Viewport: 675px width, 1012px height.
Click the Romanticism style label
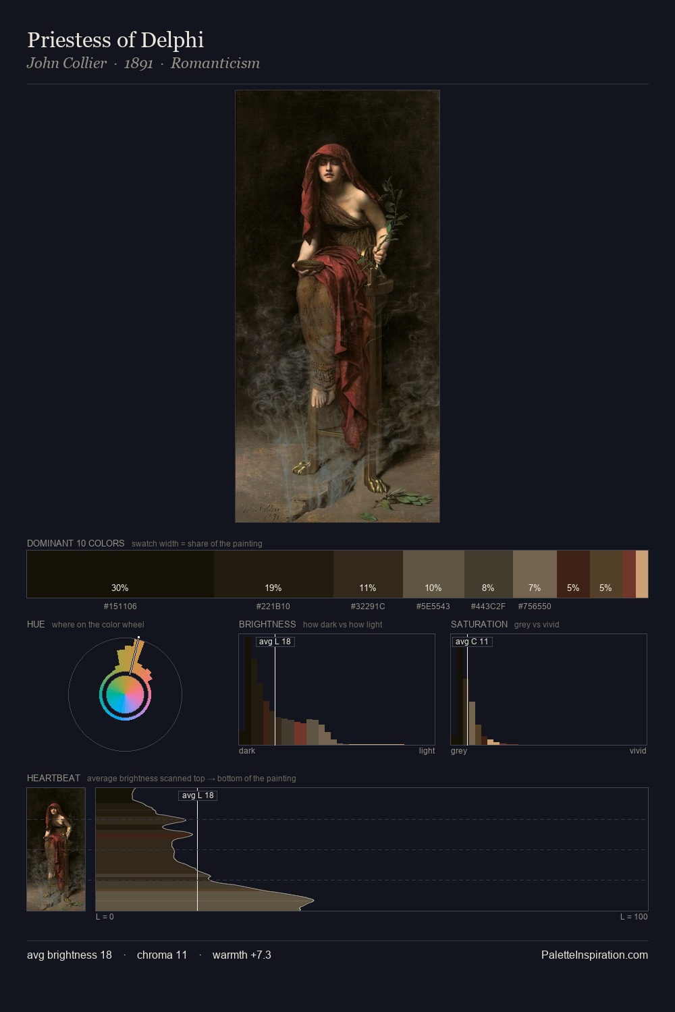[215, 63]
